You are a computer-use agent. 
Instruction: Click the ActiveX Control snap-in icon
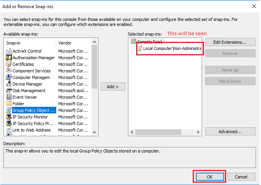click(x=9, y=51)
